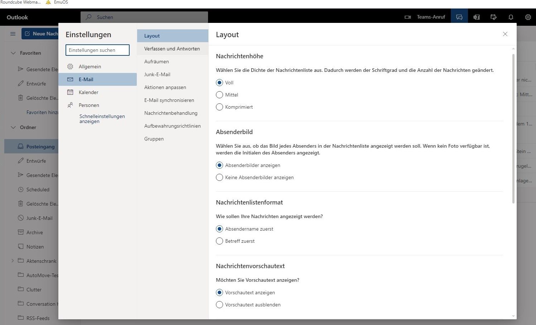Image resolution: width=536 pixels, height=325 pixels.
Task: Select Absenderbilder anzeigen
Action: [x=219, y=165]
